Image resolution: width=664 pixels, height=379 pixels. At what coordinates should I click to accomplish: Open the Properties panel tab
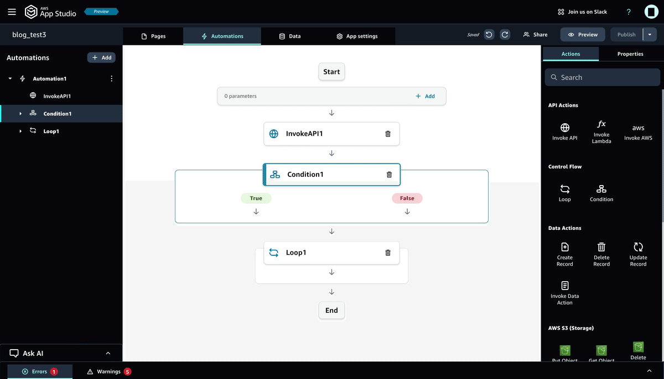[x=630, y=54]
